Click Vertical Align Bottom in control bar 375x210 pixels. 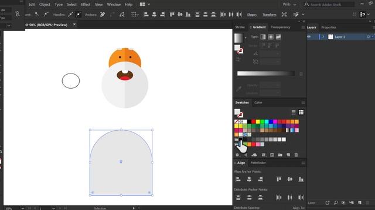188,15
